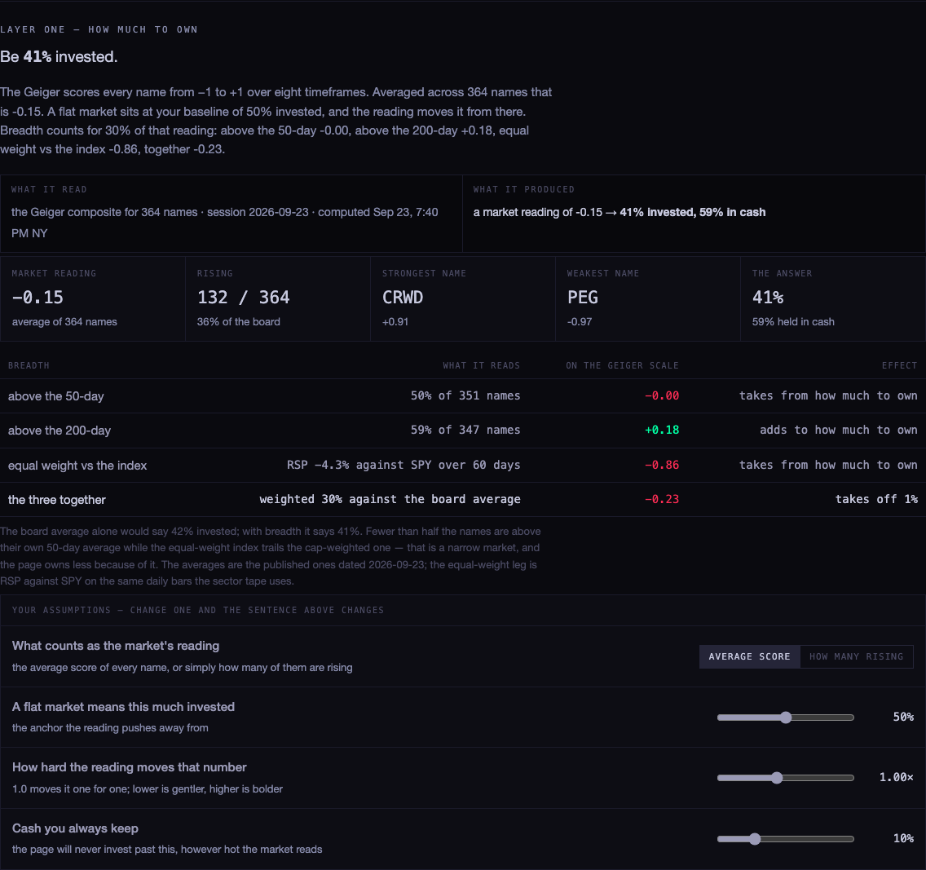Viewport: 926px width, 870px height.
Task: Select the Average Score toggle option
Action: [x=749, y=656]
